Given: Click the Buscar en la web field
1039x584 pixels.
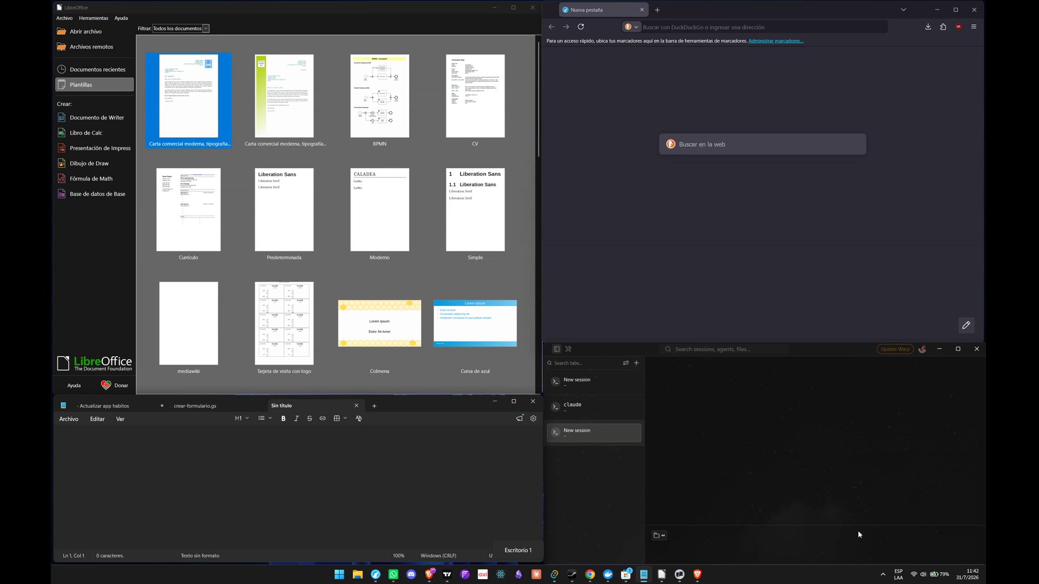Looking at the screenshot, I should pos(762,144).
